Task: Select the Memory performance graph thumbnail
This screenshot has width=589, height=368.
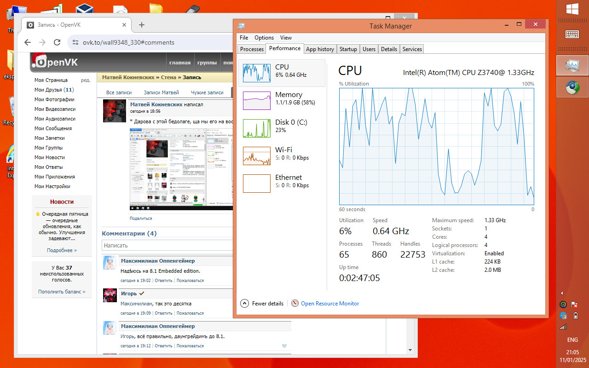Action: [x=256, y=100]
